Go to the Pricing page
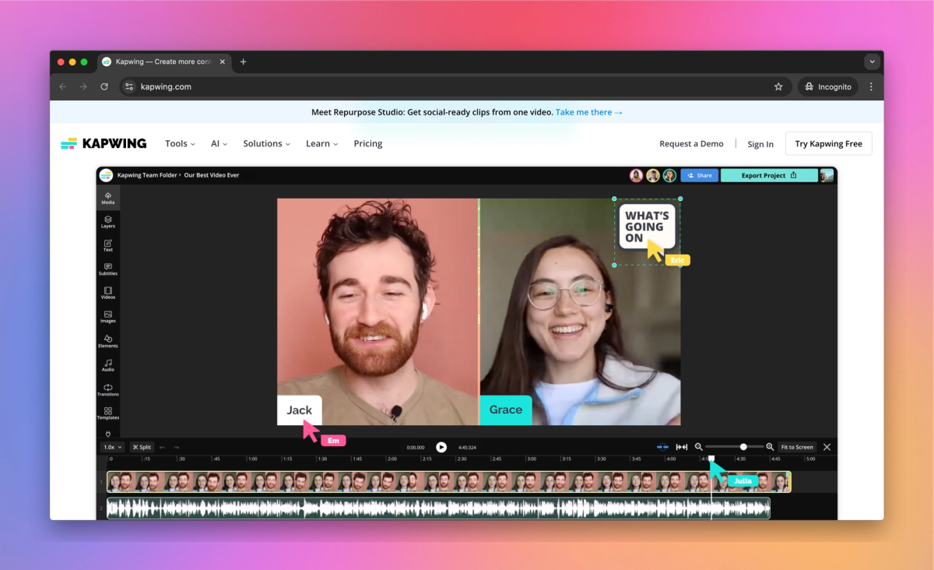 (x=368, y=143)
